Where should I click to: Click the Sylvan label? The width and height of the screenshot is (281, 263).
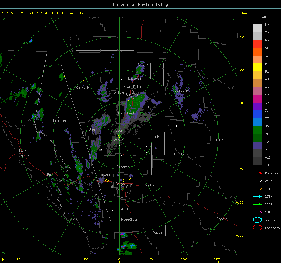point(119,92)
